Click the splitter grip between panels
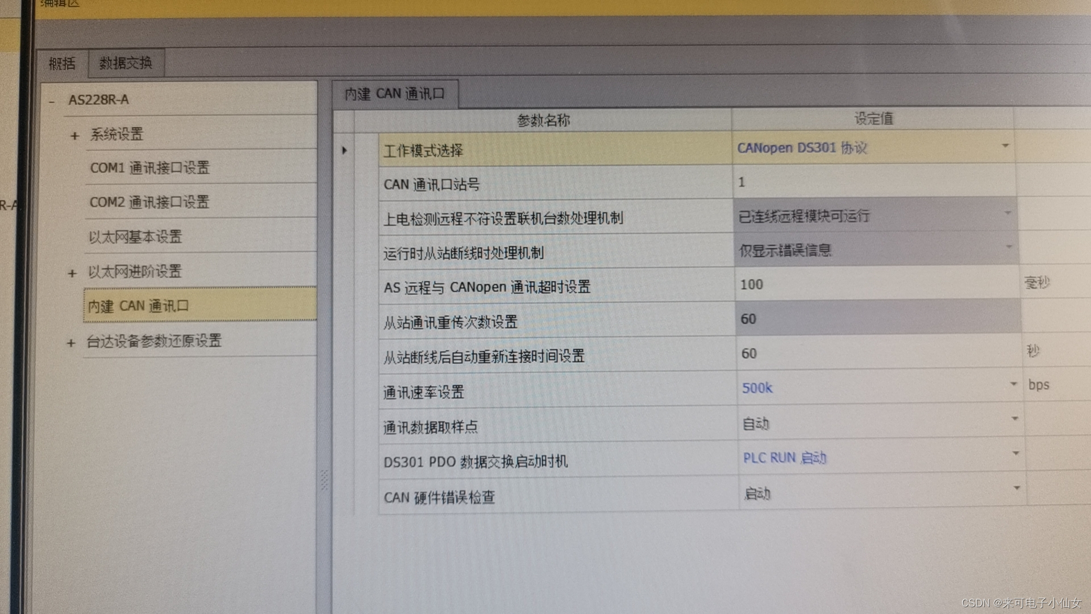 (324, 480)
